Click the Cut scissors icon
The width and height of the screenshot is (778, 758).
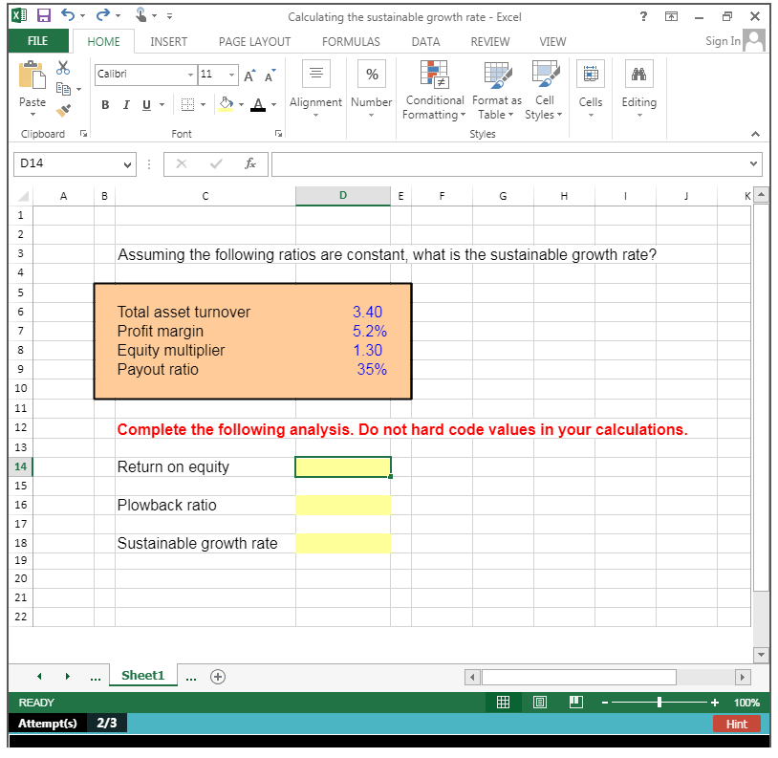(63, 69)
